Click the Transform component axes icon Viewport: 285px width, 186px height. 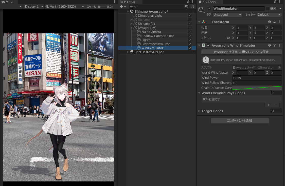pyautogui.click(x=204, y=22)
